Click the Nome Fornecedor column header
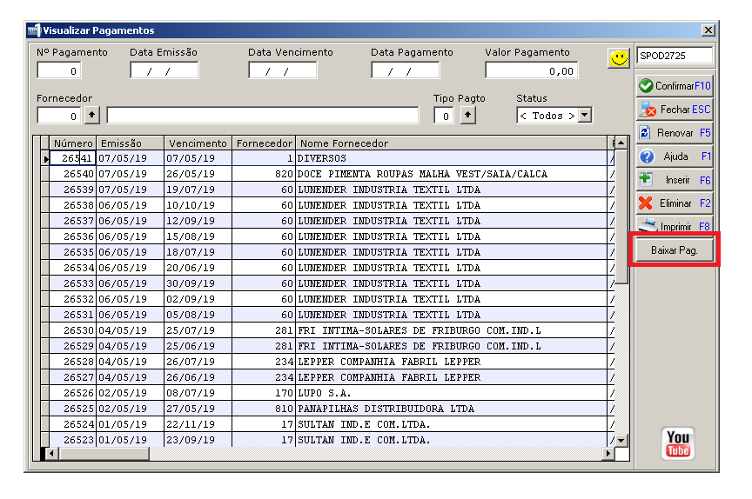Image resolution: width=752 pixels, height=499 pixels. coord(452,143)
